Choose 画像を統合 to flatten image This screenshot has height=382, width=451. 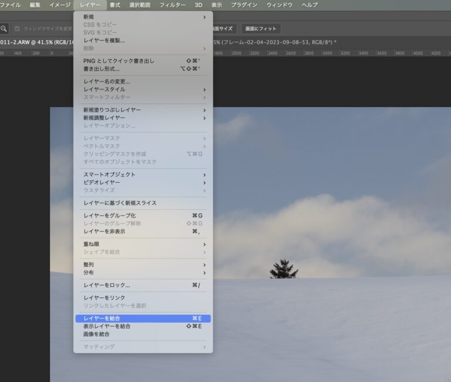coord(96,334)
